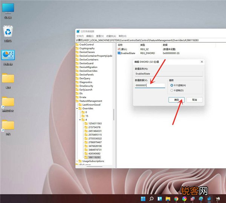Click the EnabledState value name field

point(169,74)
